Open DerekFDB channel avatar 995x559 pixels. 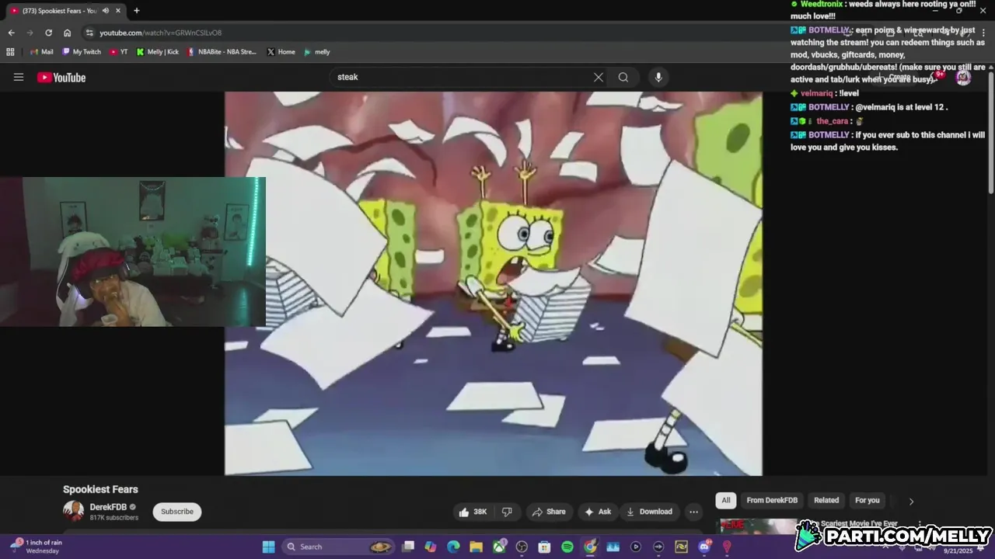(x=73, y=511)
